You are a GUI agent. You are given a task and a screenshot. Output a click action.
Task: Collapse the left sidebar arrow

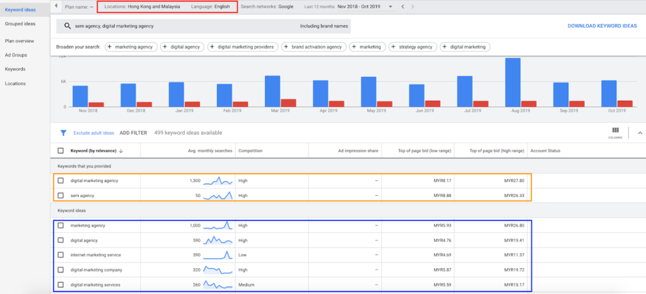56,6
